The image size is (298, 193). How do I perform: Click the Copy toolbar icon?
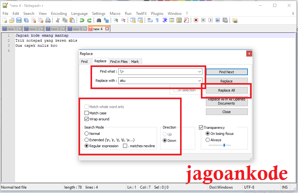pyautogui.click(x=65, y=20)
